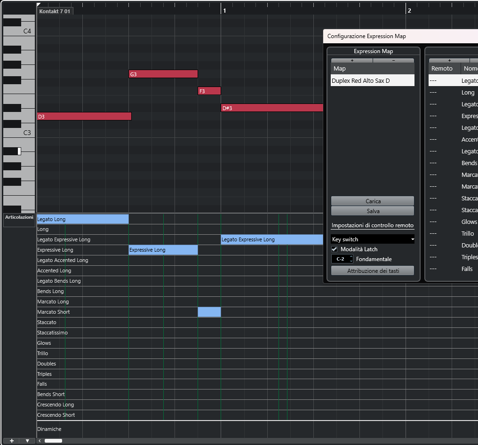Click the Salva button
The width and height of the screenshot is (478, 445).
point(373,211)
